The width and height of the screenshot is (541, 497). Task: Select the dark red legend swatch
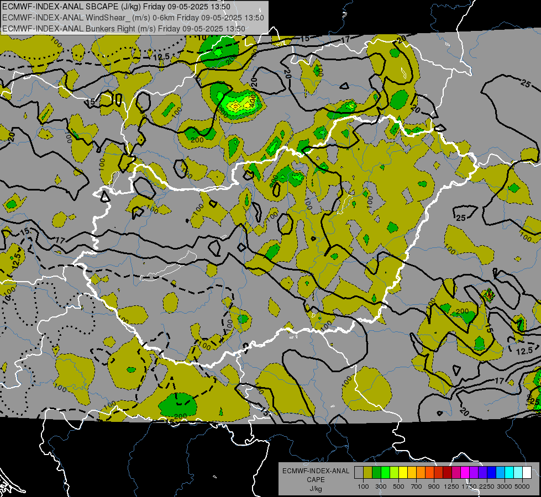[448, 473]
